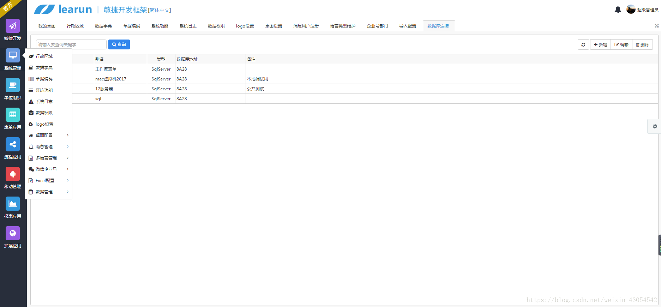Click the learun logo

coord(63,10)
